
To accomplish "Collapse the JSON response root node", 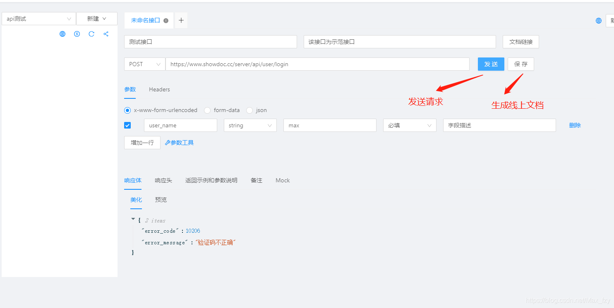I will click(x=133, y=220).
